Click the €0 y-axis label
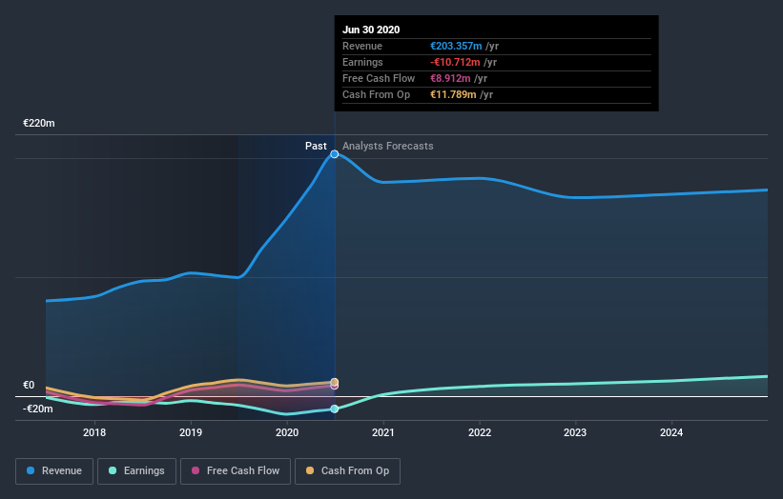Image resolution: width=783 pixels, height=499 pixels. tap(29, 385)
